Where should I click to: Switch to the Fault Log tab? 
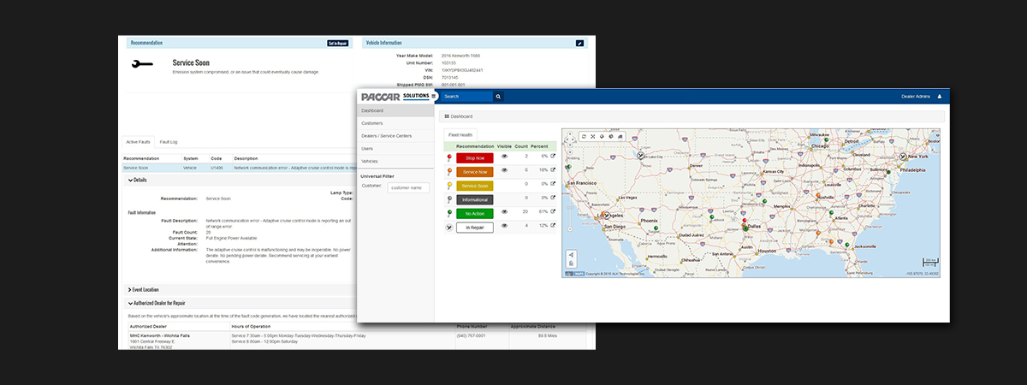(169, 141)
